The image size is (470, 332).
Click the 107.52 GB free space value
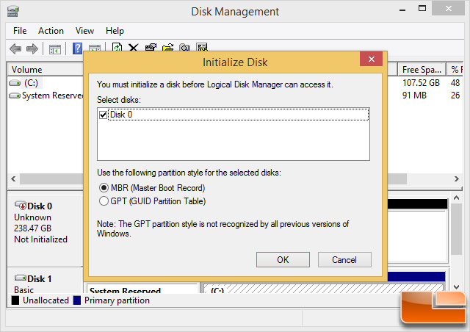tap(421, 83)
